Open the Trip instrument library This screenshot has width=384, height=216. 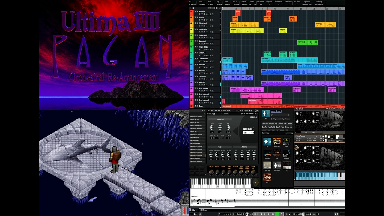click(x=286, y=166)
